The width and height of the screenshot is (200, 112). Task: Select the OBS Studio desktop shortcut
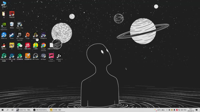[x=35, y=57]
